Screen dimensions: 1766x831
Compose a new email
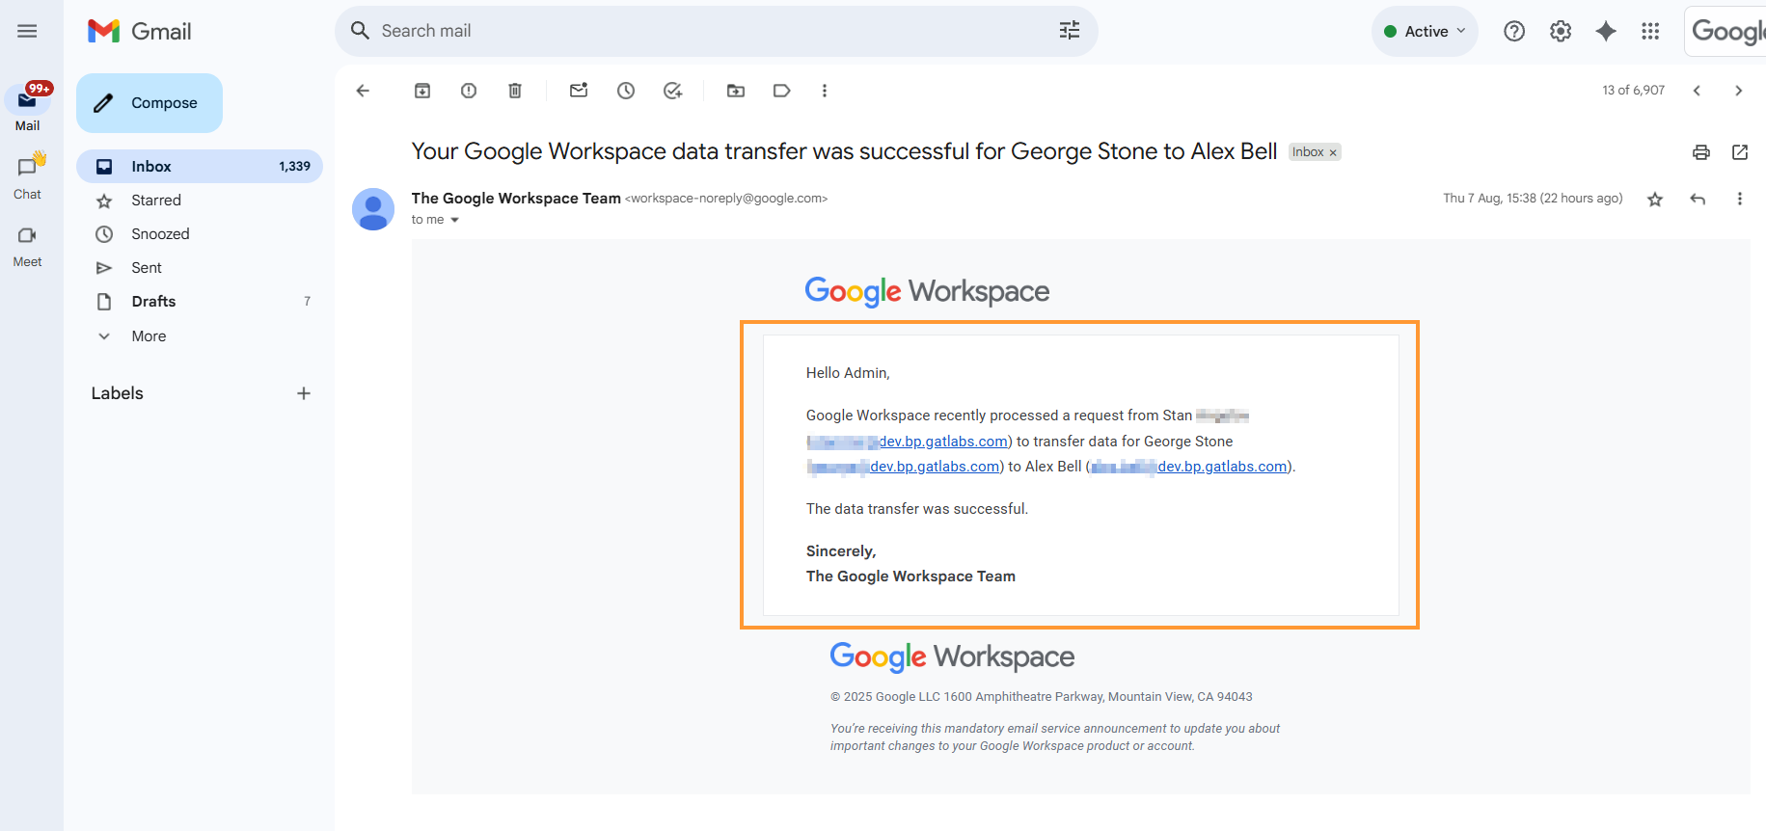149,103
